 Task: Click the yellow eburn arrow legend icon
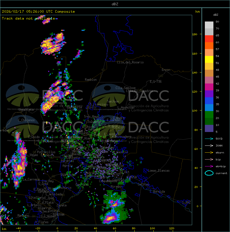point(209,153)
